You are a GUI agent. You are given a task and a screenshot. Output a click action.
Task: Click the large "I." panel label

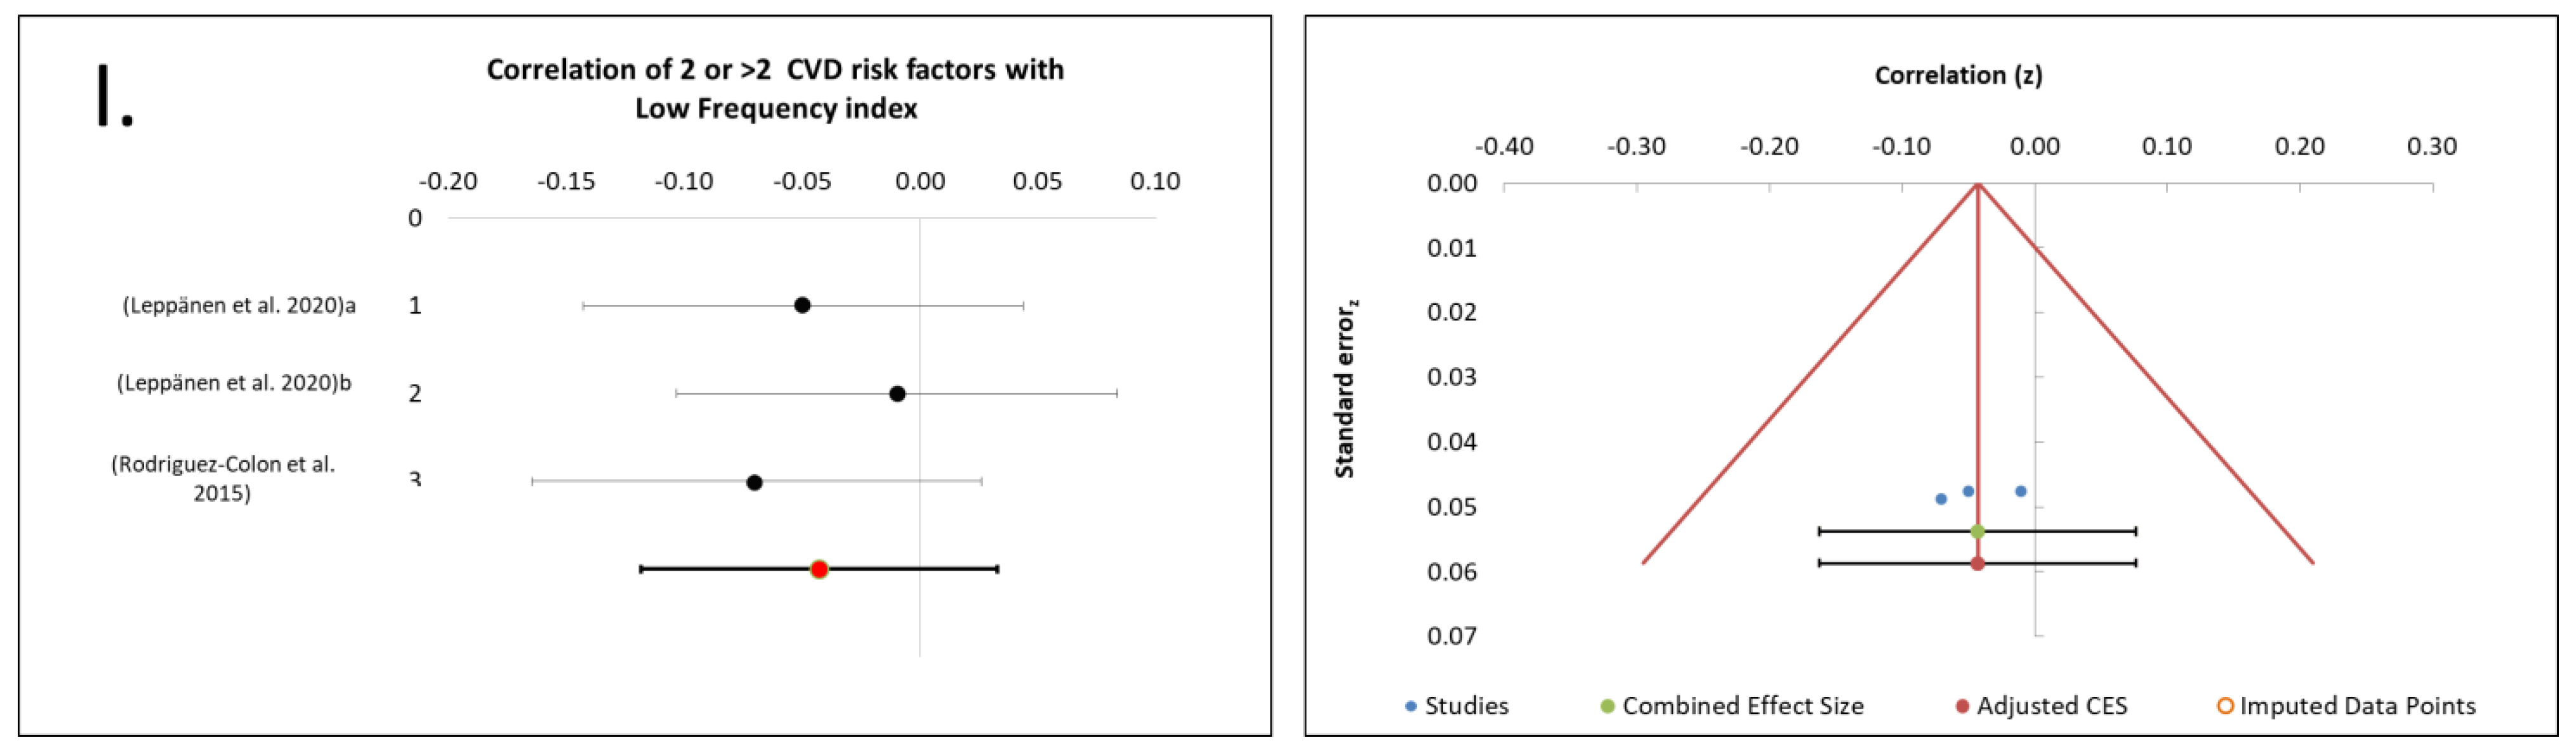tap(113, 97)
